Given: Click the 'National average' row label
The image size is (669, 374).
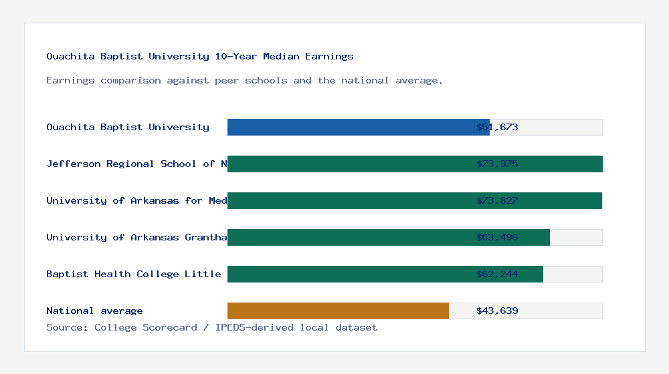Looking at the screenshot, I should click(x=94, y=311).
